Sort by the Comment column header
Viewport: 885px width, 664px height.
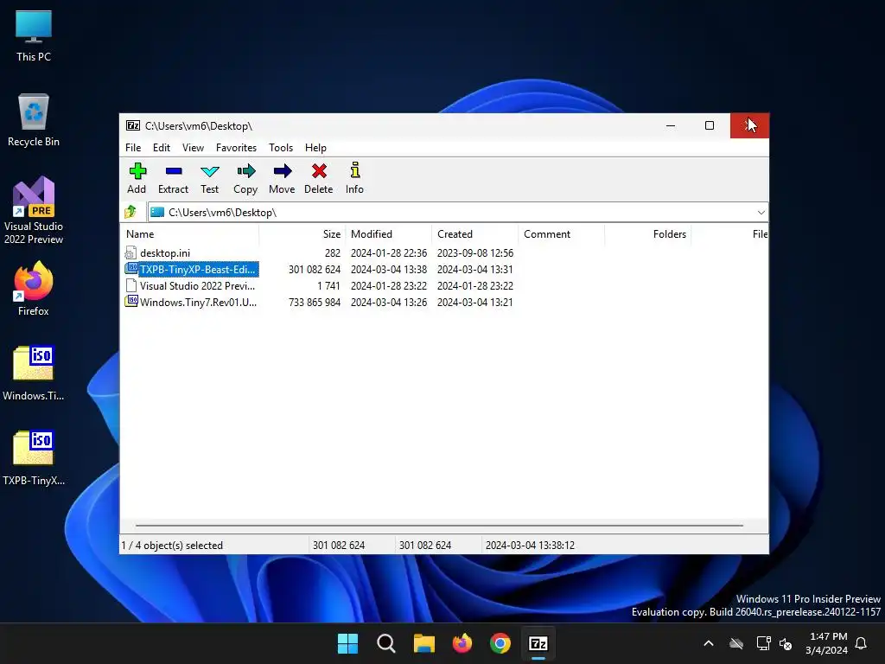click(561, 233)
